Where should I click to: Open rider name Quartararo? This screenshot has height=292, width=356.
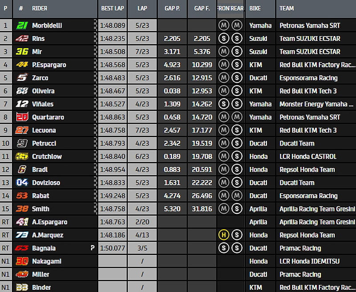click(49, 118)
